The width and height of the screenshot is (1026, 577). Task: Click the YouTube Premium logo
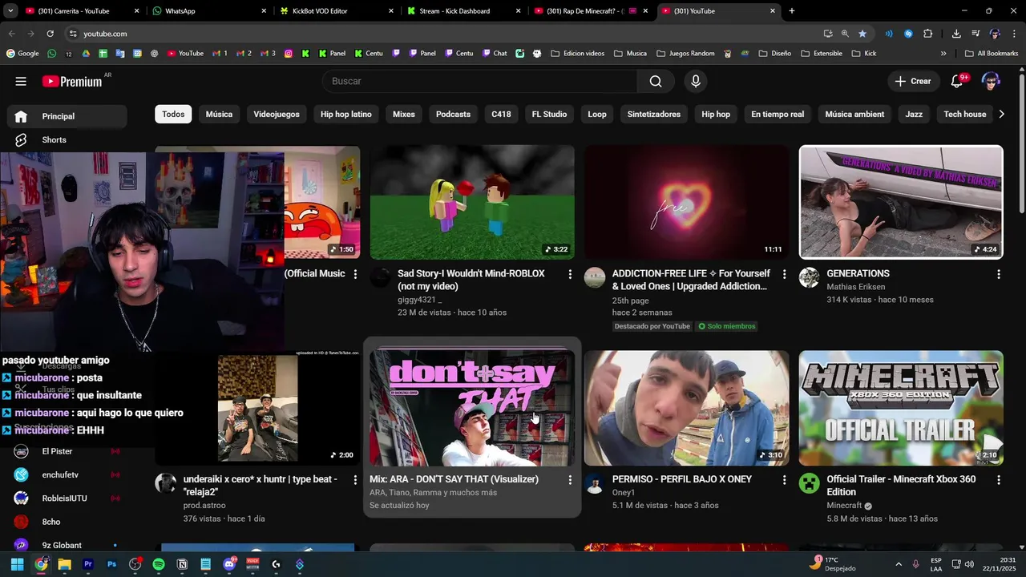point(73,81)
